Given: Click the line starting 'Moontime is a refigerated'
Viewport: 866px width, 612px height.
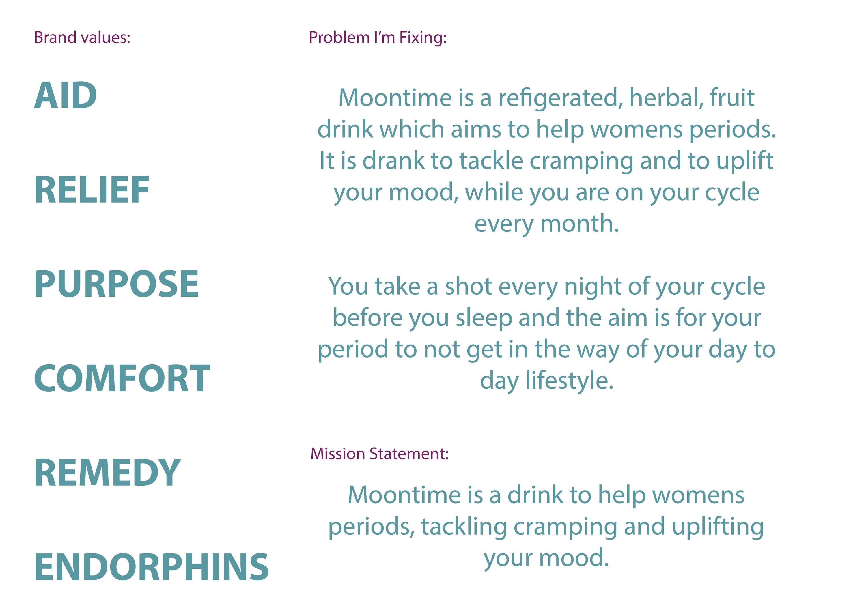Looking at the screenshot, I should [x=546, y=98].
